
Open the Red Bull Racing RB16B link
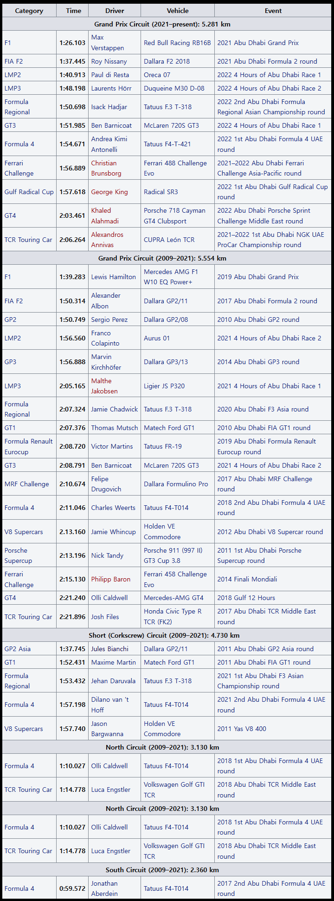pos(177,43)
